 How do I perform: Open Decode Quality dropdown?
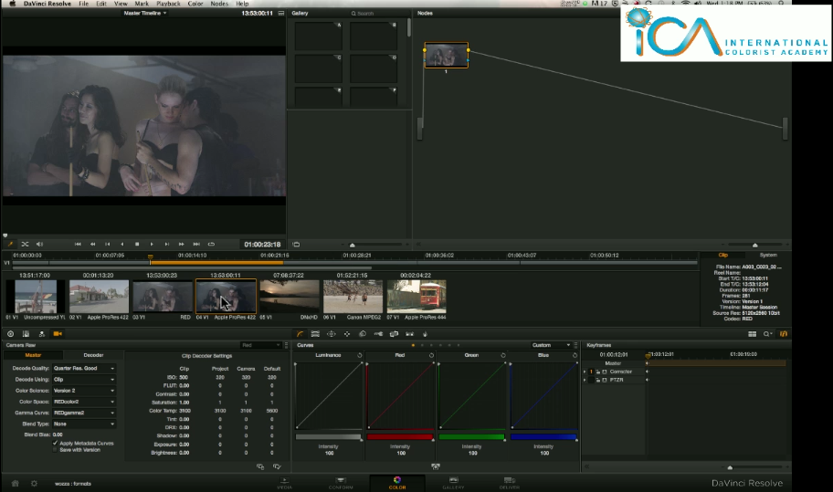84,369
